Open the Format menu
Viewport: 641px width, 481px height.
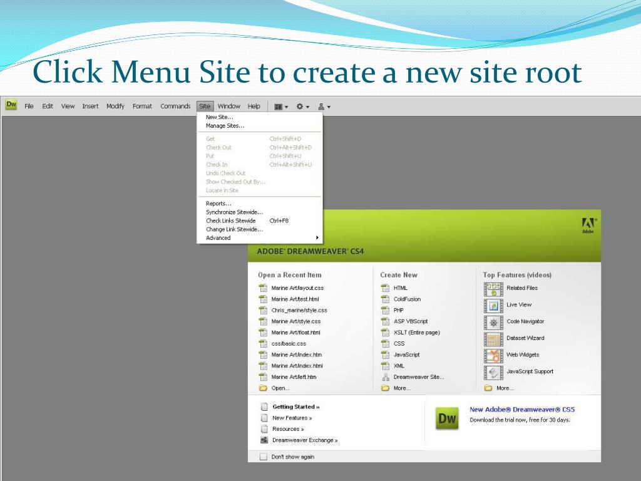(142, 106)
